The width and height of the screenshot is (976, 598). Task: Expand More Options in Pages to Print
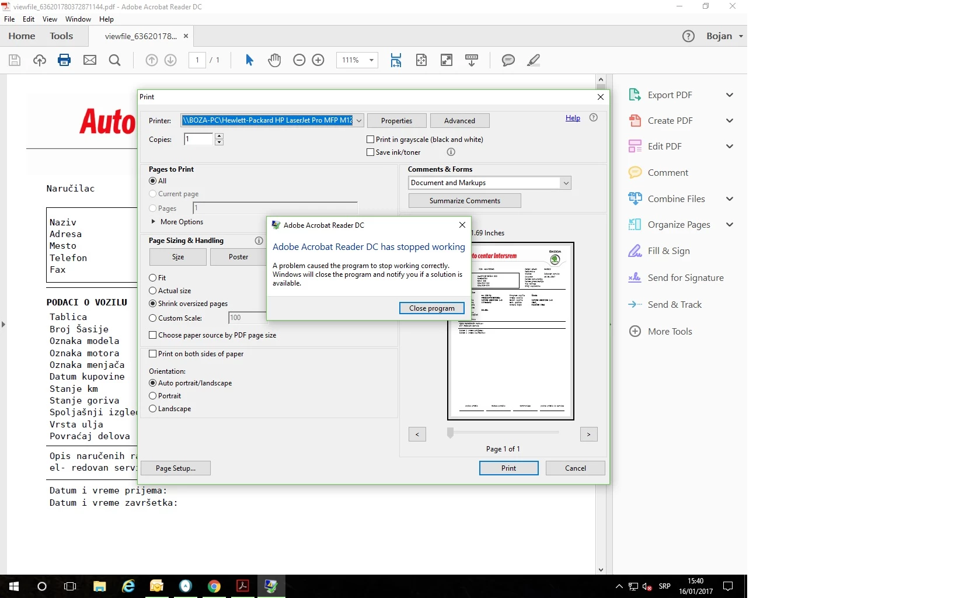(177, 222)
